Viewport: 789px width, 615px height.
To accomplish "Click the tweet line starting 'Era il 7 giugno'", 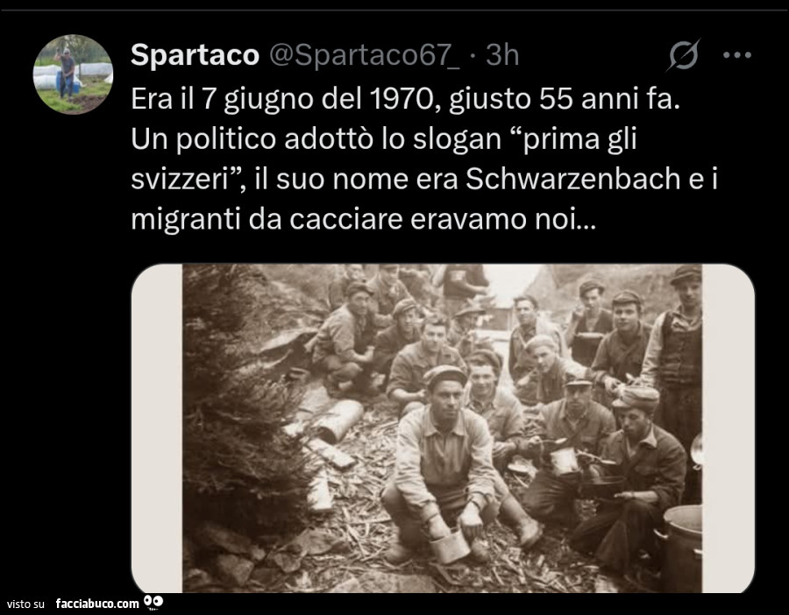I will click(x=405, y=99).
